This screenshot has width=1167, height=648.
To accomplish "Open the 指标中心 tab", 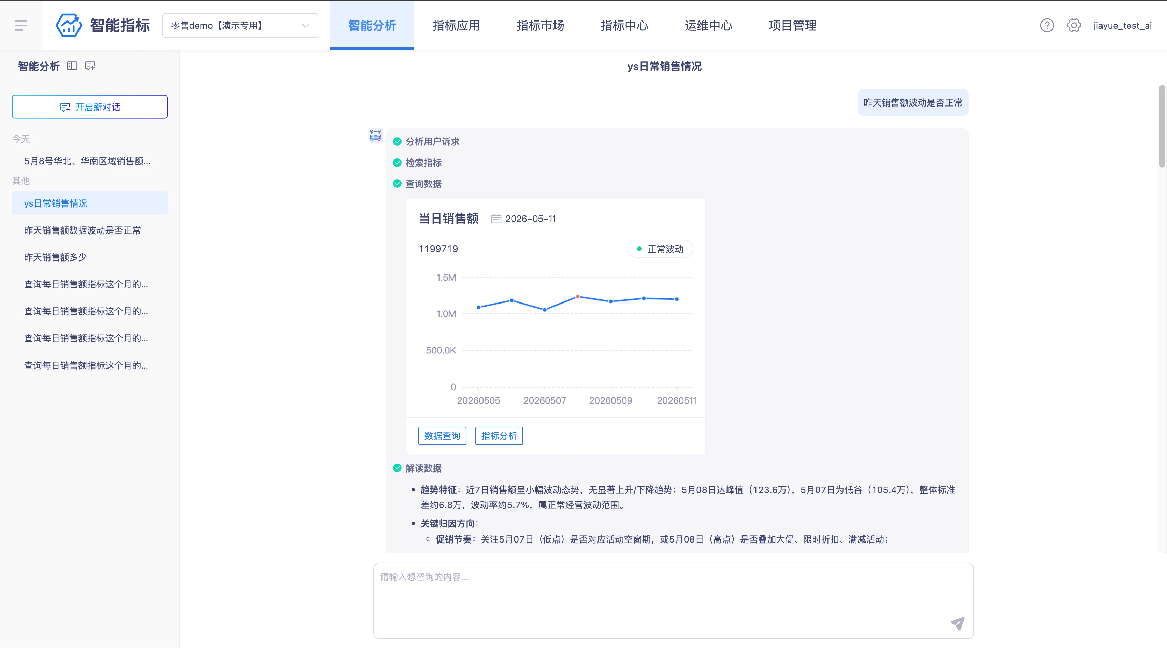I will click(x=624, y=25).
